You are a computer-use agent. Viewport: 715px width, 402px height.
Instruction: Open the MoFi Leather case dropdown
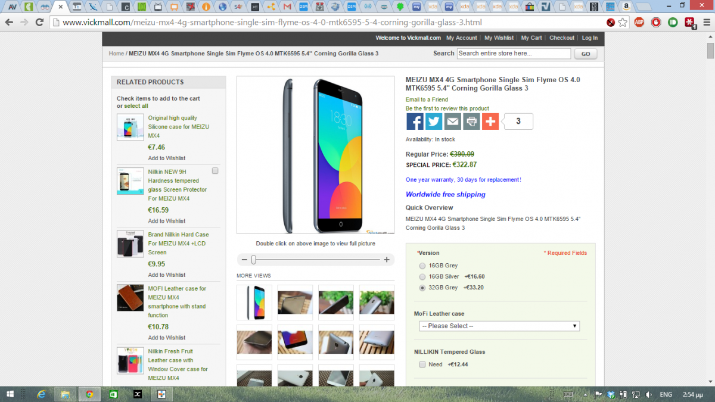tap(499, 326)
